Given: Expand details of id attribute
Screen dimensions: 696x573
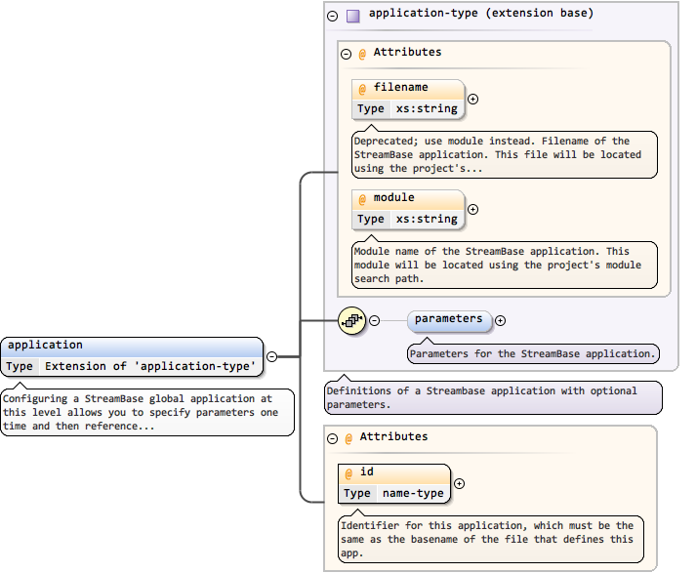Looking at the screenshot, I should coord(460,484).
